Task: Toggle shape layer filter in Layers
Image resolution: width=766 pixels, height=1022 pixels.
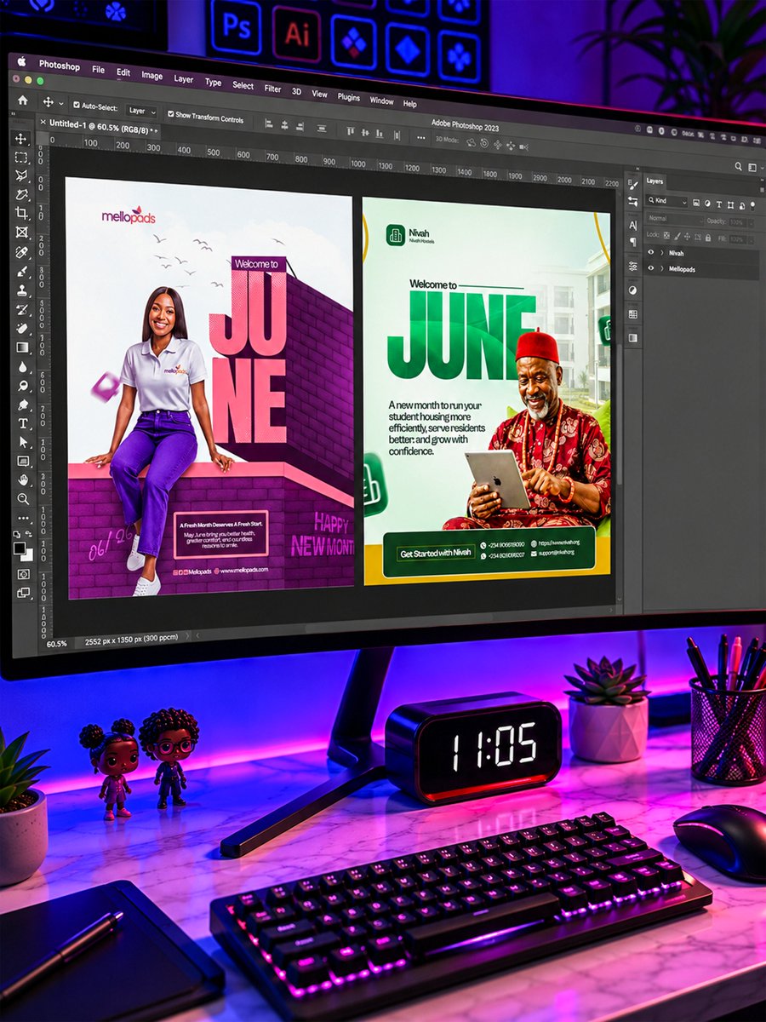Action: 730,205
